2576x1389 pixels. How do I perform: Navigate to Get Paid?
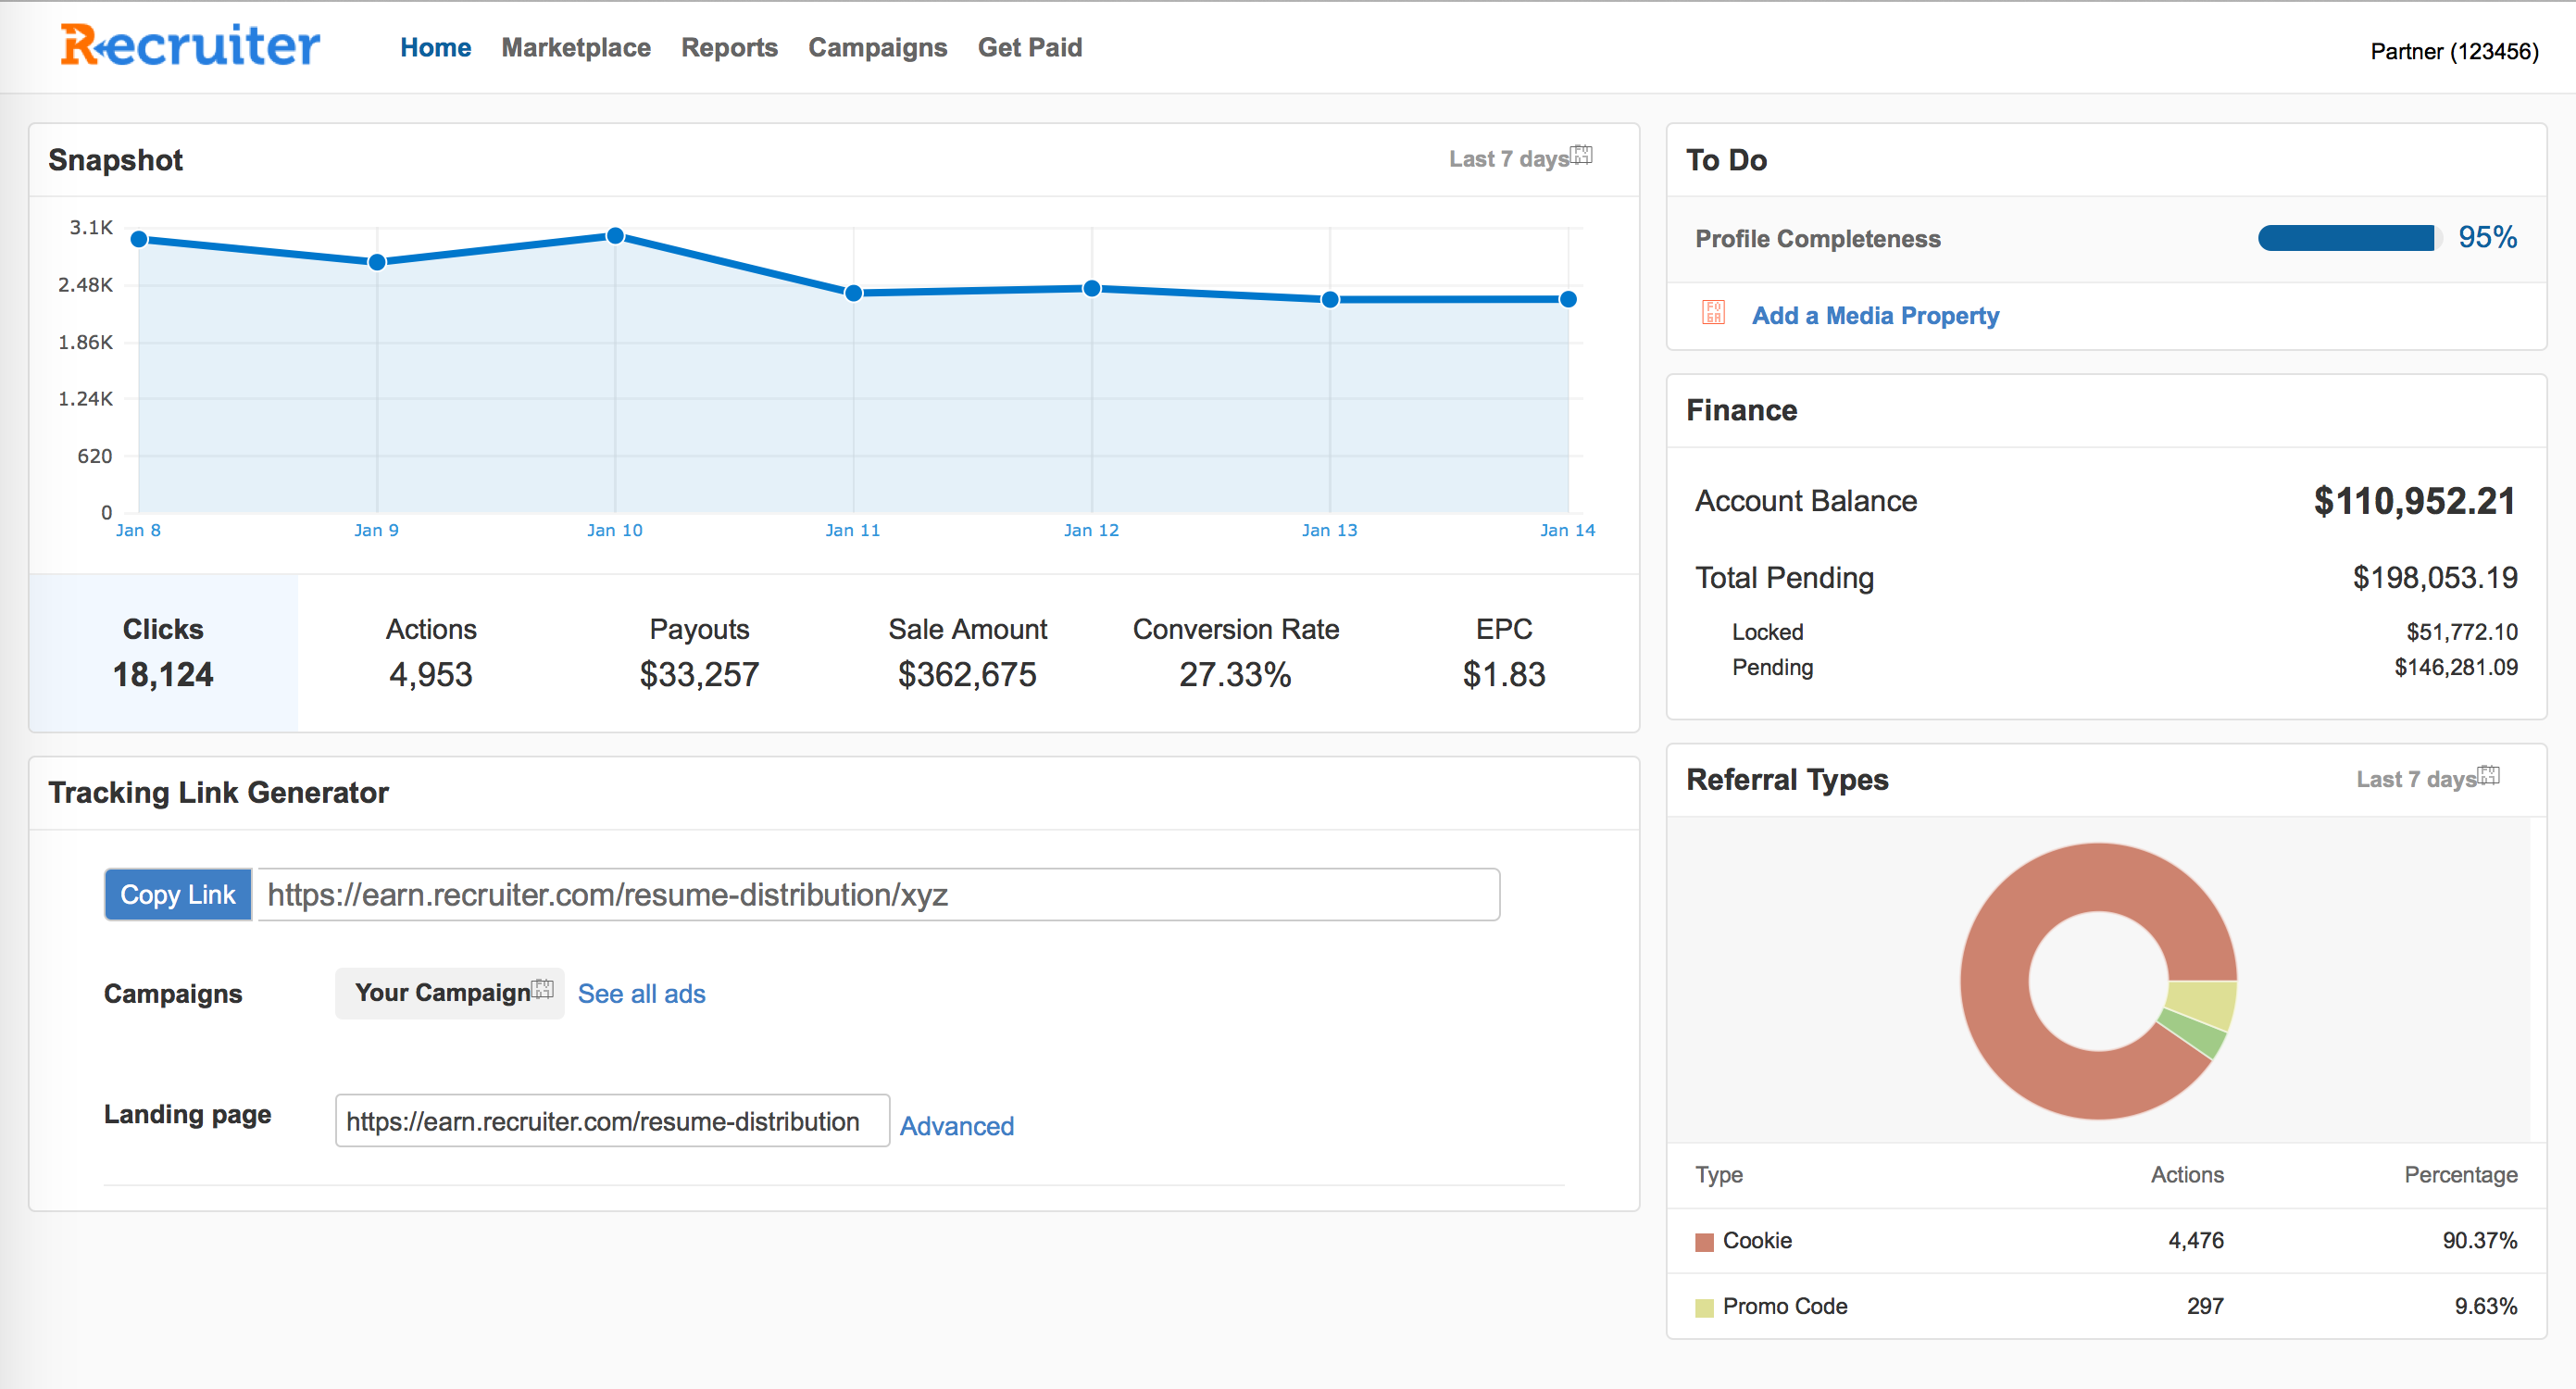point(1029,47)
